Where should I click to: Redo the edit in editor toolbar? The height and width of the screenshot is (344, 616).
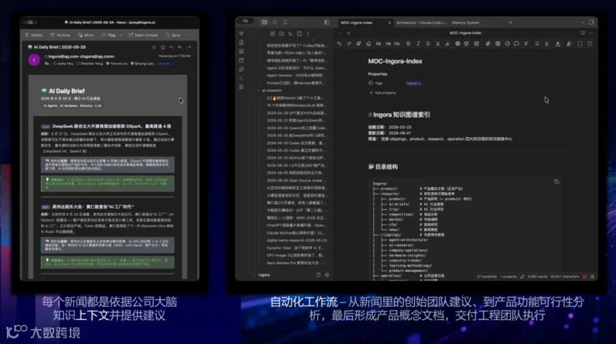click(349, 44)
